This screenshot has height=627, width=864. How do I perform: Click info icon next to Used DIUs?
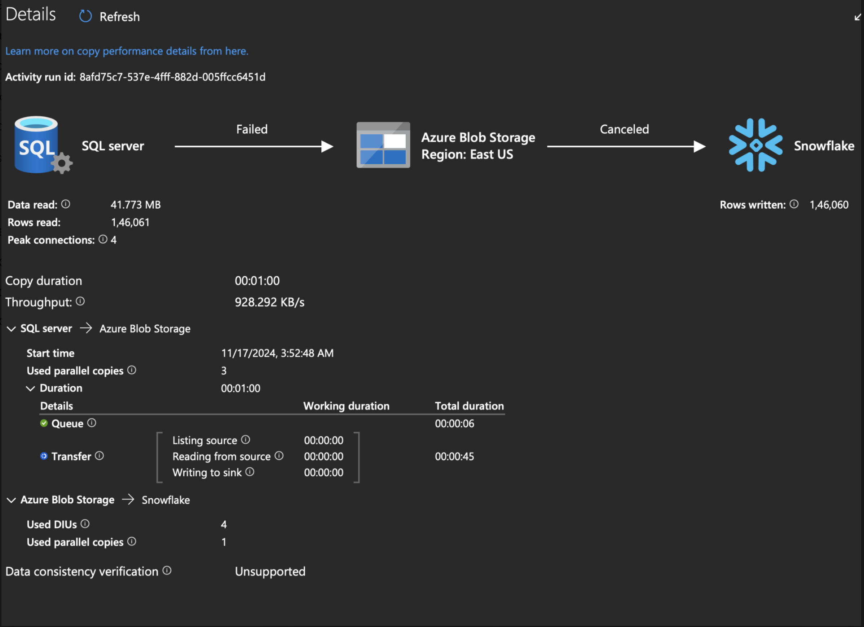tap(85, 524)
